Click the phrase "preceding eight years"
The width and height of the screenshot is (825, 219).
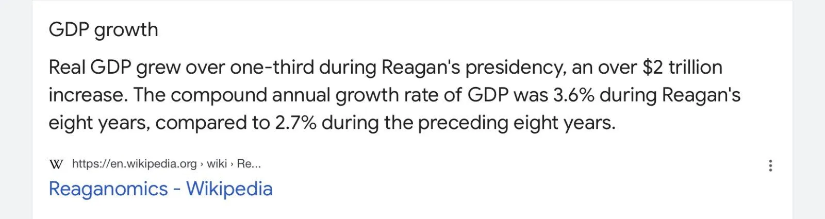pyautogui.click(x=516, y=123)
